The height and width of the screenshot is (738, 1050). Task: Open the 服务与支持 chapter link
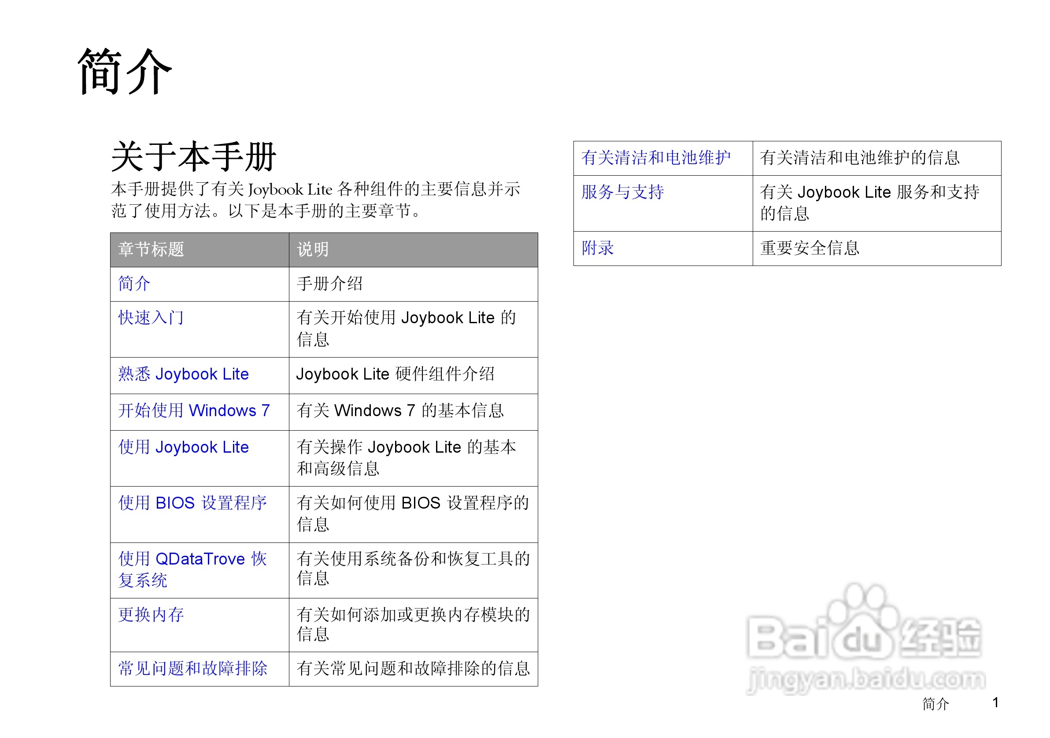[x=623, y=192]
